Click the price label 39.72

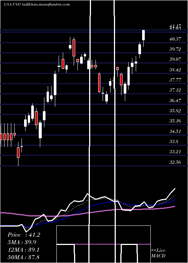(x=175, y=49)
